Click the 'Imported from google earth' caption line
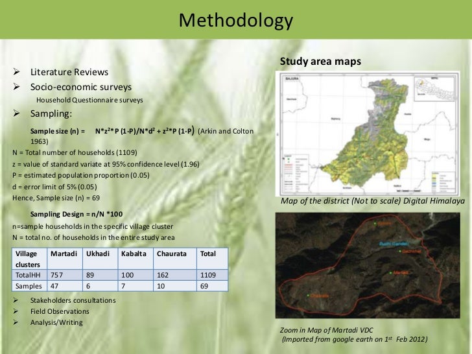 click(x=355, y=339)
